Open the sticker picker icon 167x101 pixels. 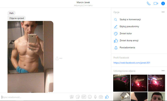click(78, 97)
